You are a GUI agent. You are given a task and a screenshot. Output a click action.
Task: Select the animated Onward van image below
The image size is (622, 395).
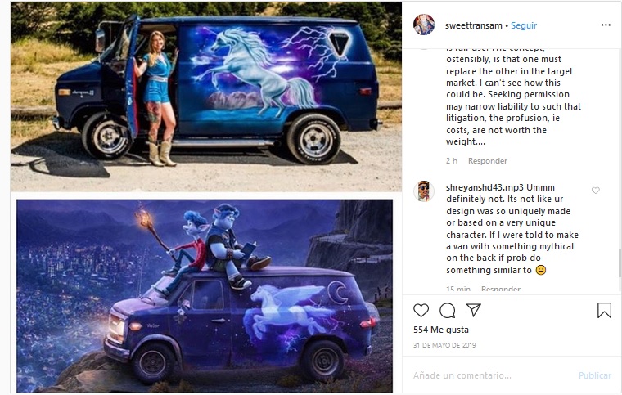click(205, 296)
